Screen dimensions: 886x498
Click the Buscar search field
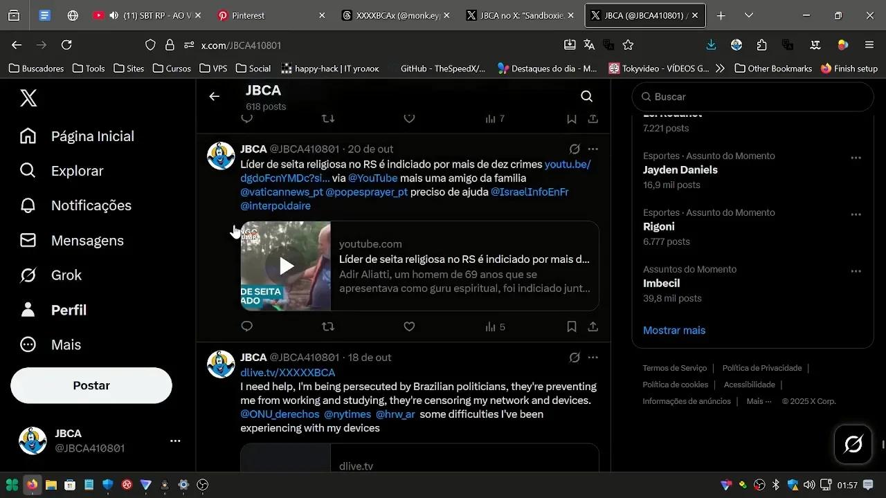coord(754,97)
